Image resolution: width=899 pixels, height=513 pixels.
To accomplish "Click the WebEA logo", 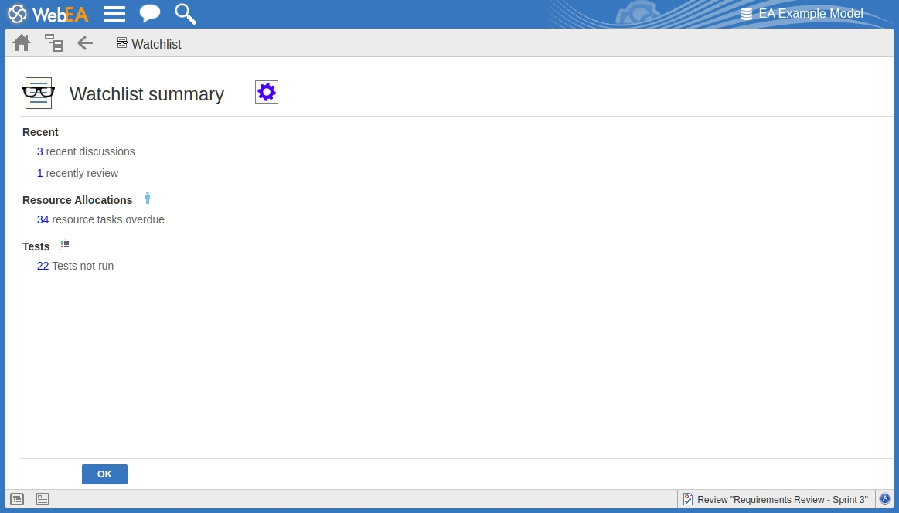I will click(48, 14).
